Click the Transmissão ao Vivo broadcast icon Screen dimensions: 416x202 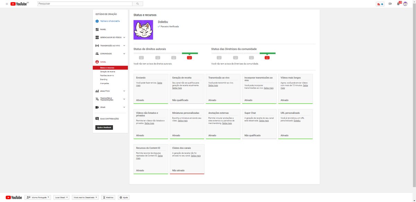[x=97, y=45]
